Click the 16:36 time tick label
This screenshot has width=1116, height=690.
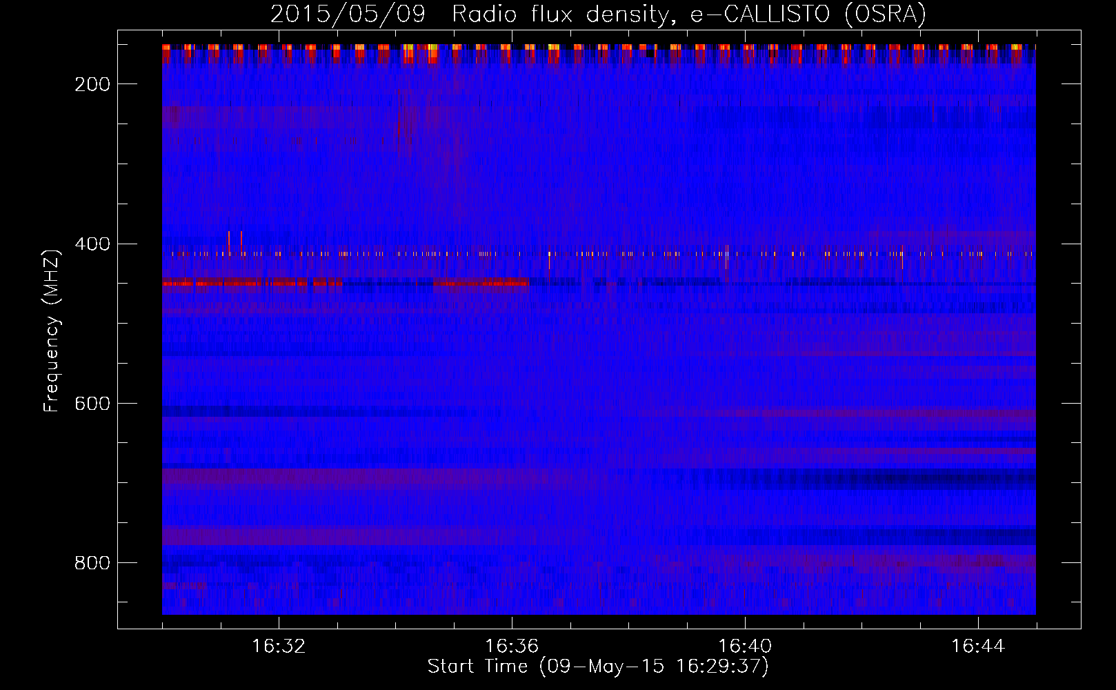(512, 647)
